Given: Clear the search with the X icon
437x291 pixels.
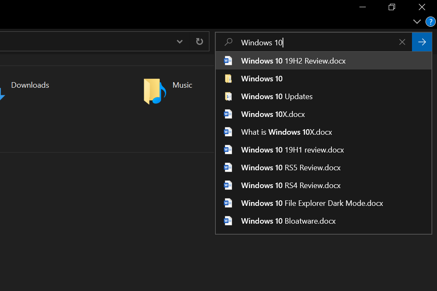Looking at the screenshot, I should (402, 42).
